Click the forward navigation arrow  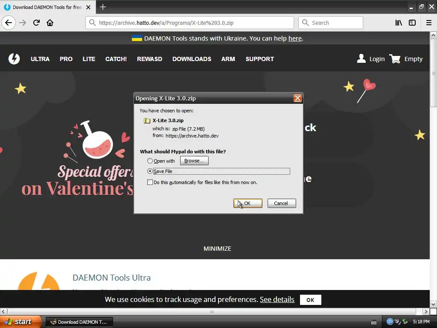[x=23, y=23]
